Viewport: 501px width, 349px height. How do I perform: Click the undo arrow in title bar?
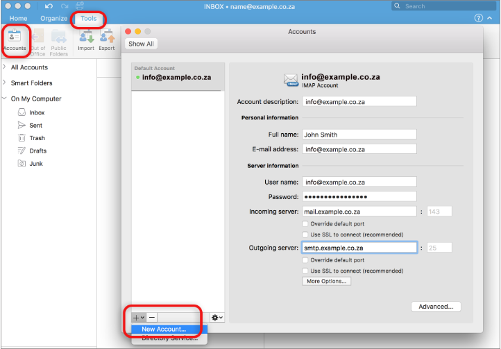(49, 6)
